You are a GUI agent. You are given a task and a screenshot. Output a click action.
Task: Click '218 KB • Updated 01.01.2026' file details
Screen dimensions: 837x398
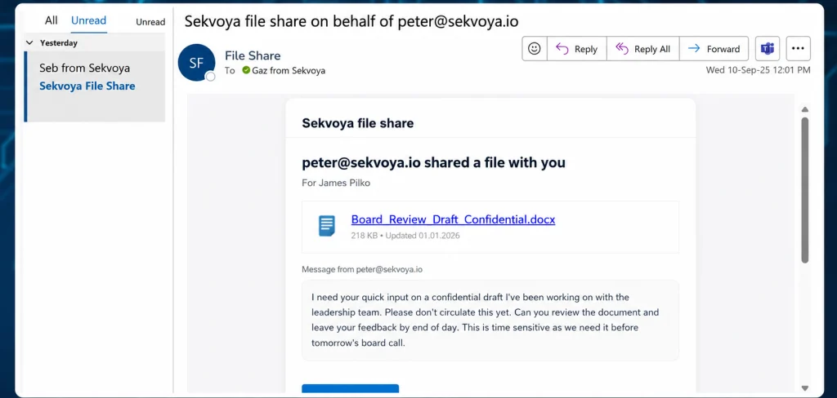tap(405, 236)
